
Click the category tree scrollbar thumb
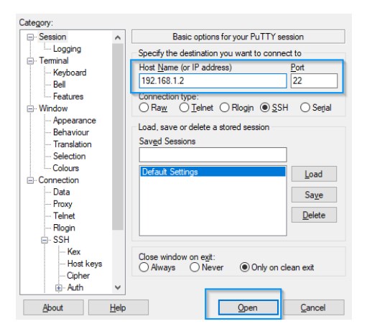coord(118,136)
